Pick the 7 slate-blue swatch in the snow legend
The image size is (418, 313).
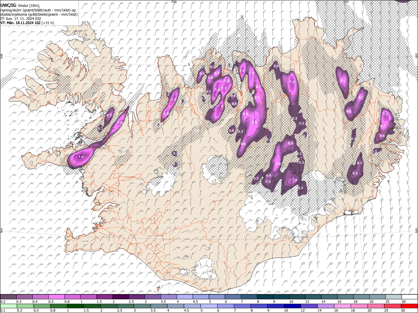(x=249, y=297)
